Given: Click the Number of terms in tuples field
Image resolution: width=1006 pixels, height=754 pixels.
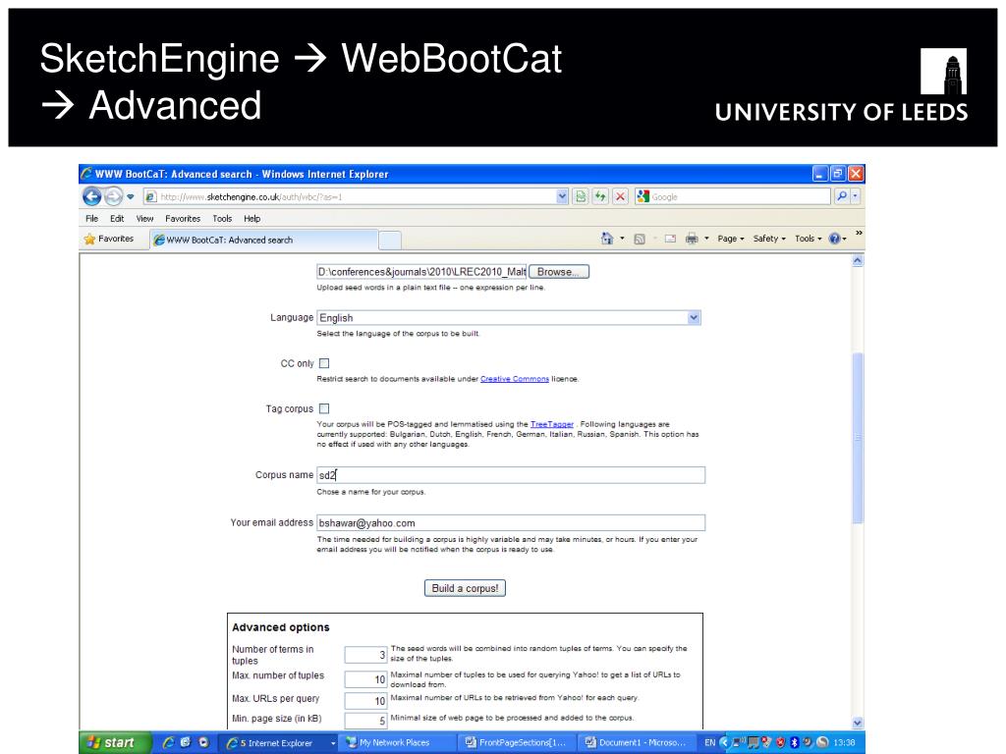Looking at the screenshot, I should (365, 655).
